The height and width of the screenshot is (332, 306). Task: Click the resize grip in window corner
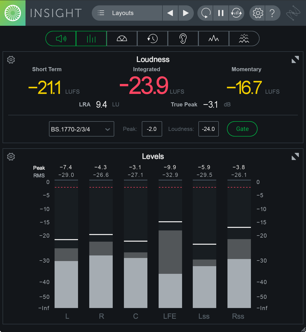click(x=303, y=329)
